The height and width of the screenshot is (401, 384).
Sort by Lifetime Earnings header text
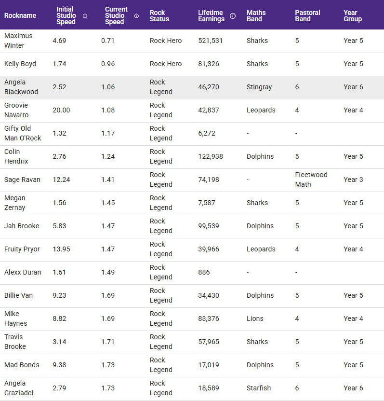pyautogui.click(x=211, y=15)
